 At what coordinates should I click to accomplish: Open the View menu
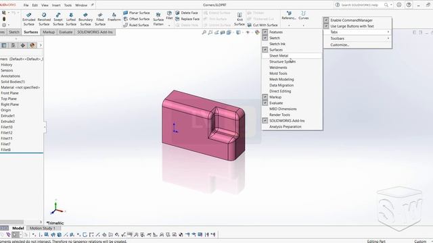pyautogui.click(x=45, y=5)
